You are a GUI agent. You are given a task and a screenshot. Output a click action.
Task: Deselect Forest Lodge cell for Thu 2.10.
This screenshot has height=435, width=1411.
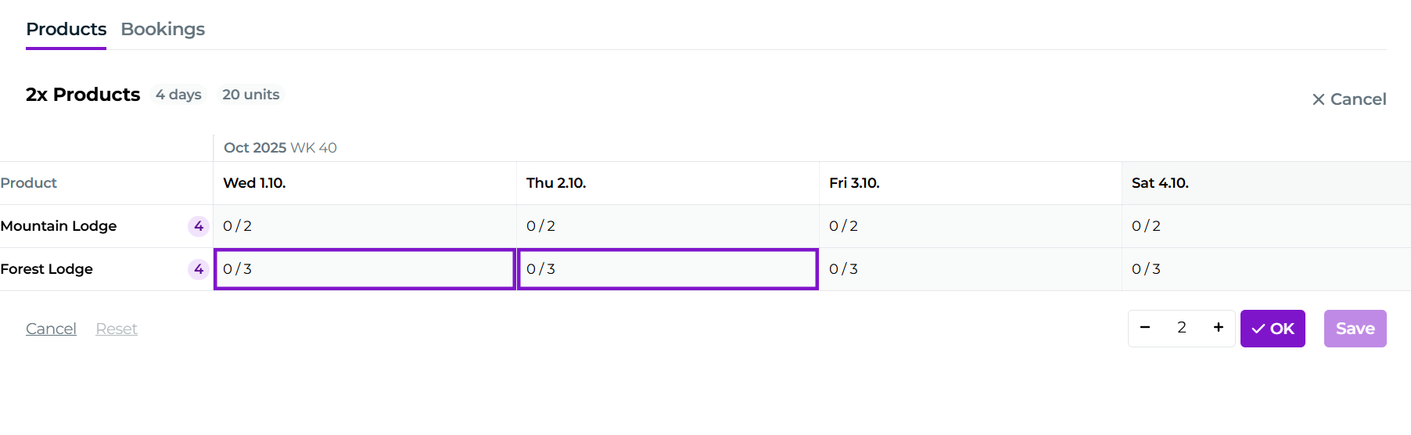tap(667, 269)
